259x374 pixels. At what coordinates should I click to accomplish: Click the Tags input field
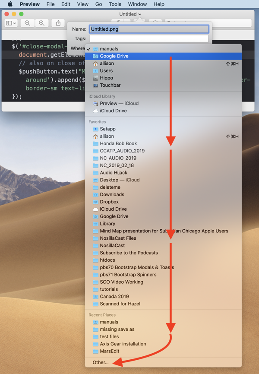[148, 39]
